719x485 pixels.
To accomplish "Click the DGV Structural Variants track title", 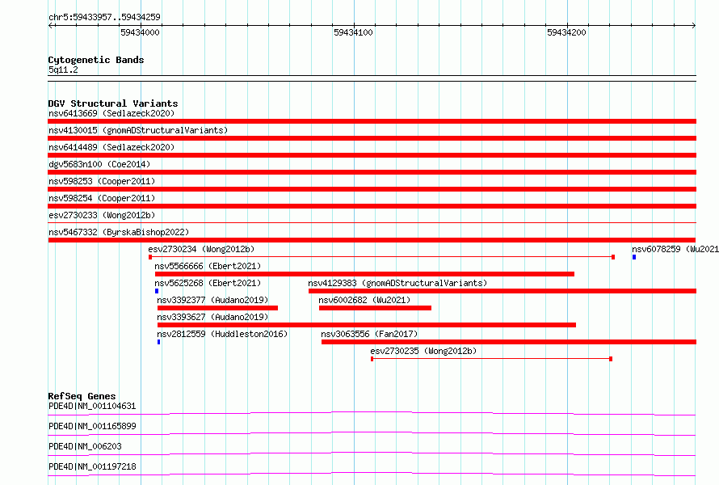I will 113,103.
